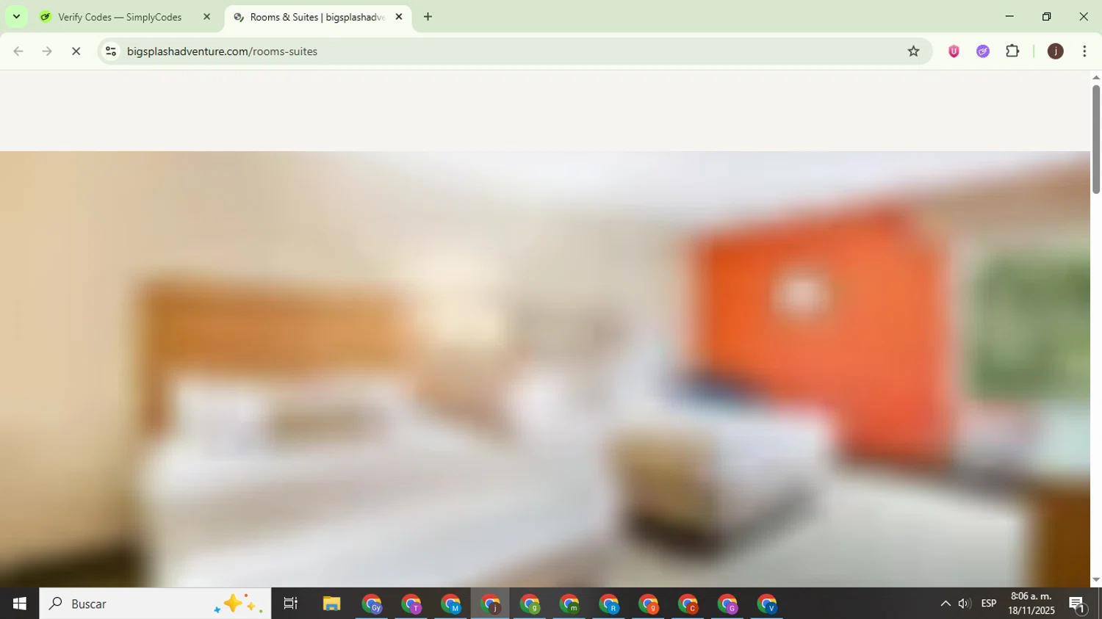Open the profile avatar labeled j
The height and width of the screenshot is (619, 1102).
(x=1055, y=51)
